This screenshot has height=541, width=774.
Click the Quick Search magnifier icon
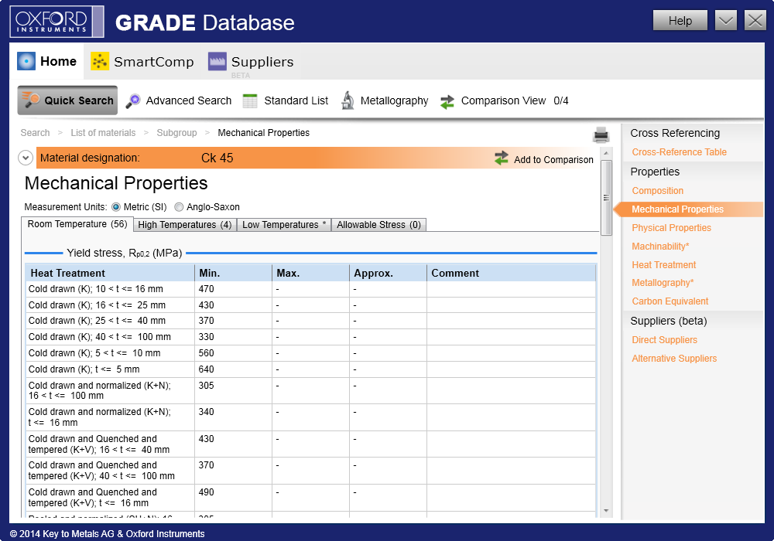(x=31, y=100)
